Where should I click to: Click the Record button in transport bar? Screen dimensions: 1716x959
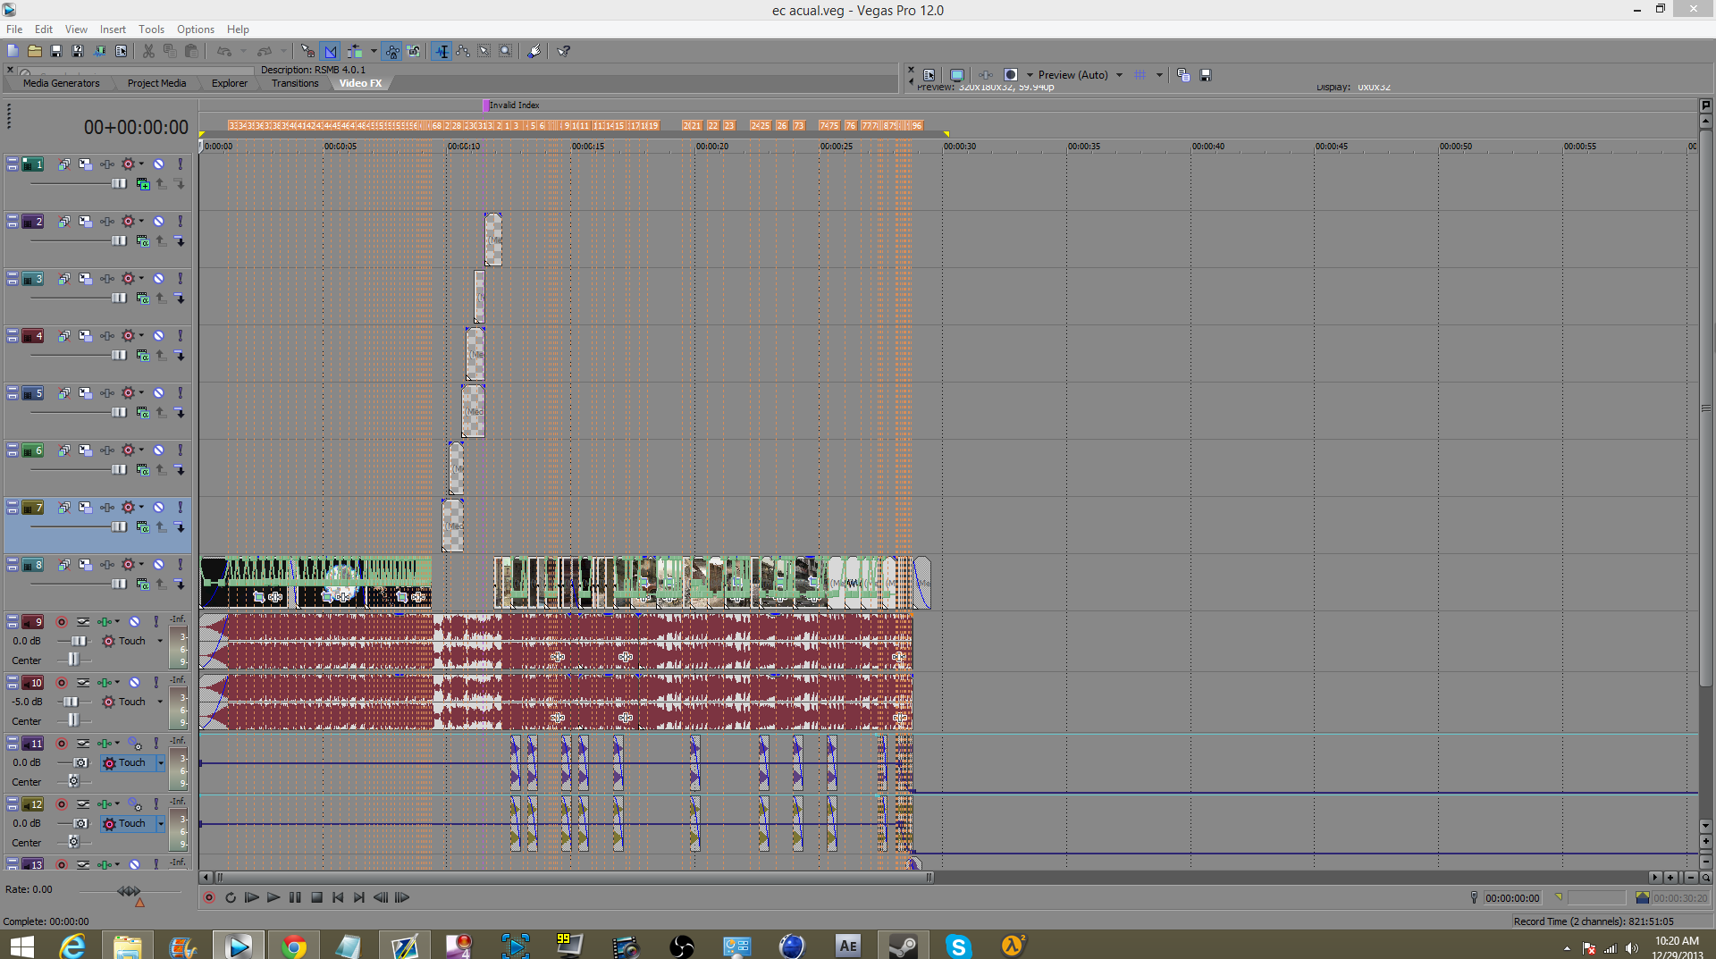click(209, 897)
